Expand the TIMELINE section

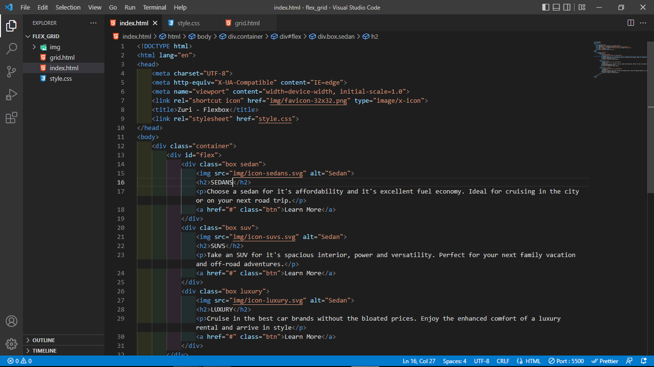[63, 351]
